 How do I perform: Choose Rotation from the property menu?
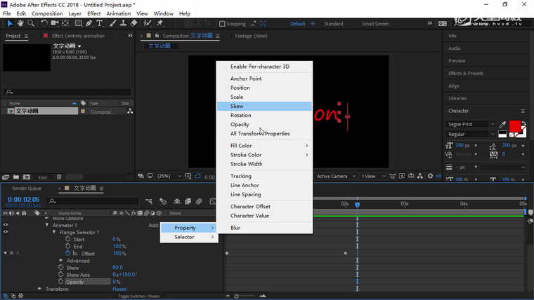pyautogui.click(x=240, y=116)
